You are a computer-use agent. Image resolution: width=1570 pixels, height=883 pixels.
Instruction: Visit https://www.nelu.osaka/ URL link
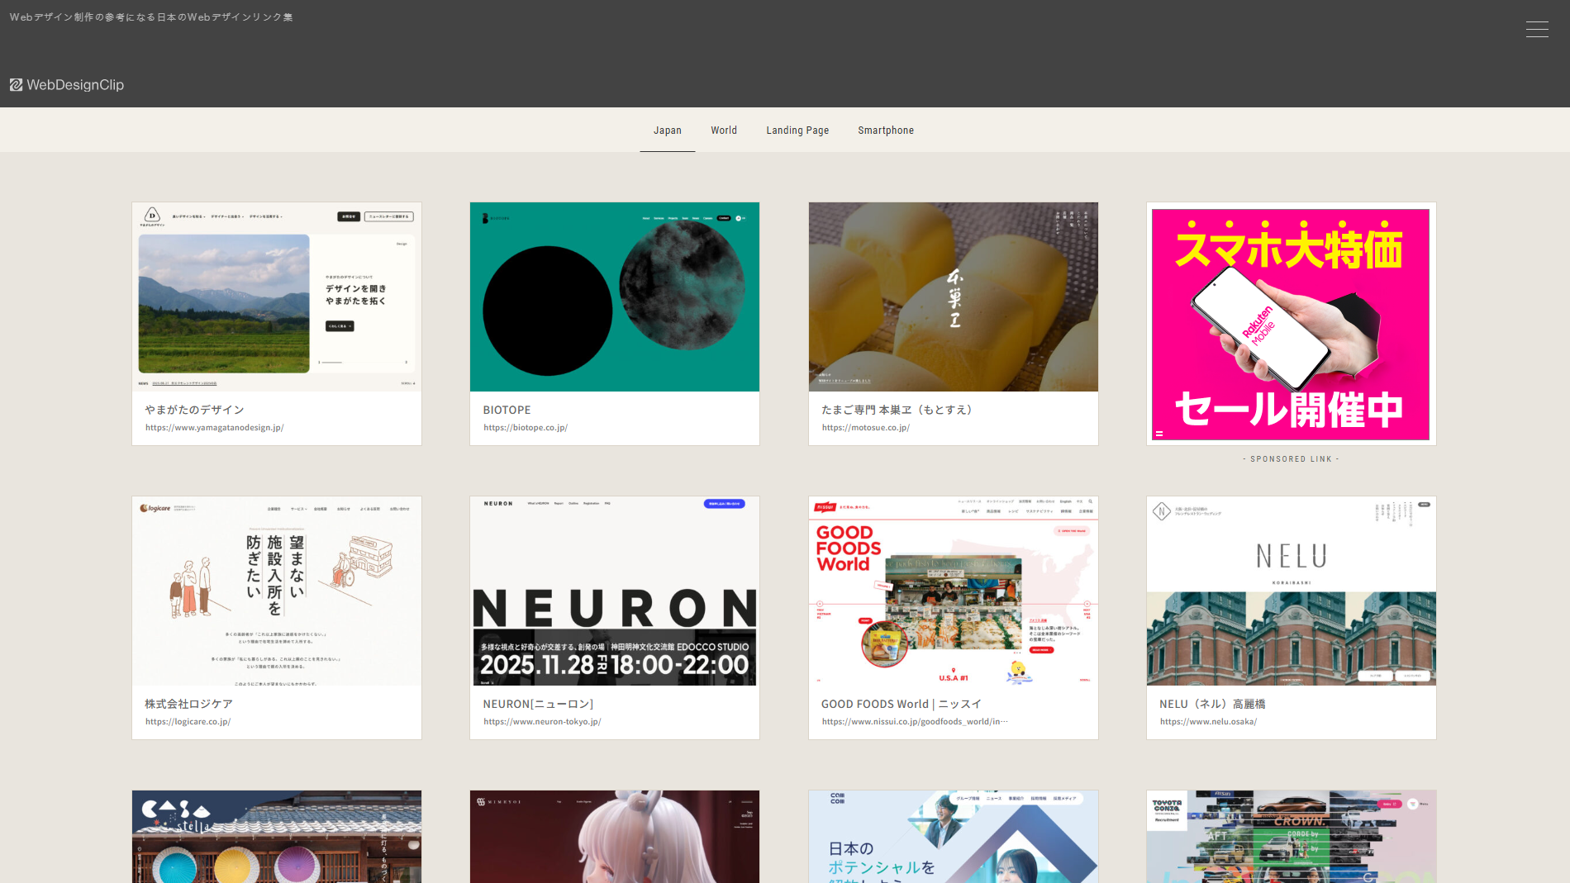pyautogui.click(x=1208, y=722)
